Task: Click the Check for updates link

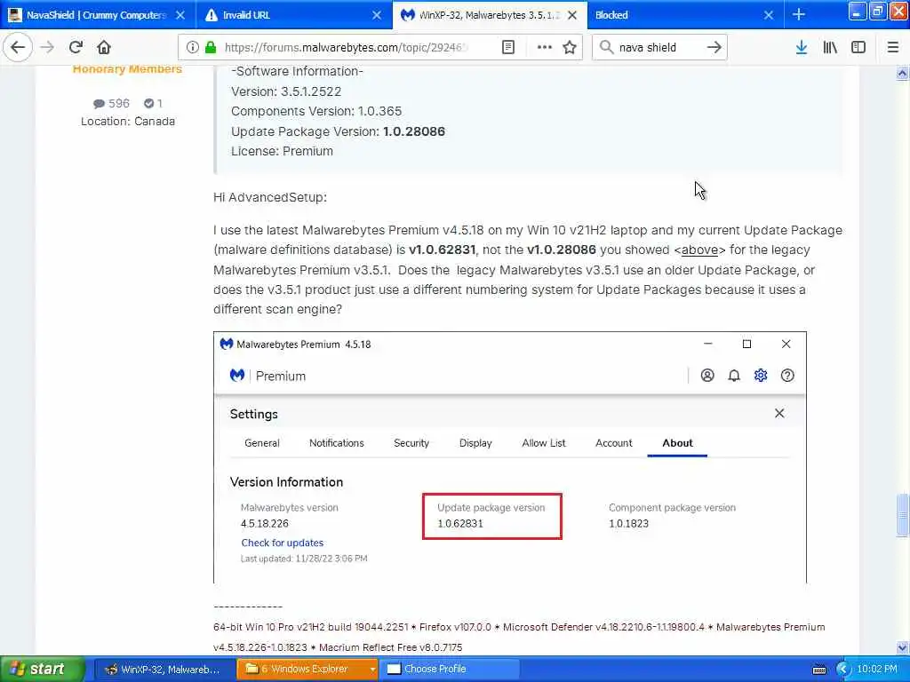Action: [x=282, y=543]
